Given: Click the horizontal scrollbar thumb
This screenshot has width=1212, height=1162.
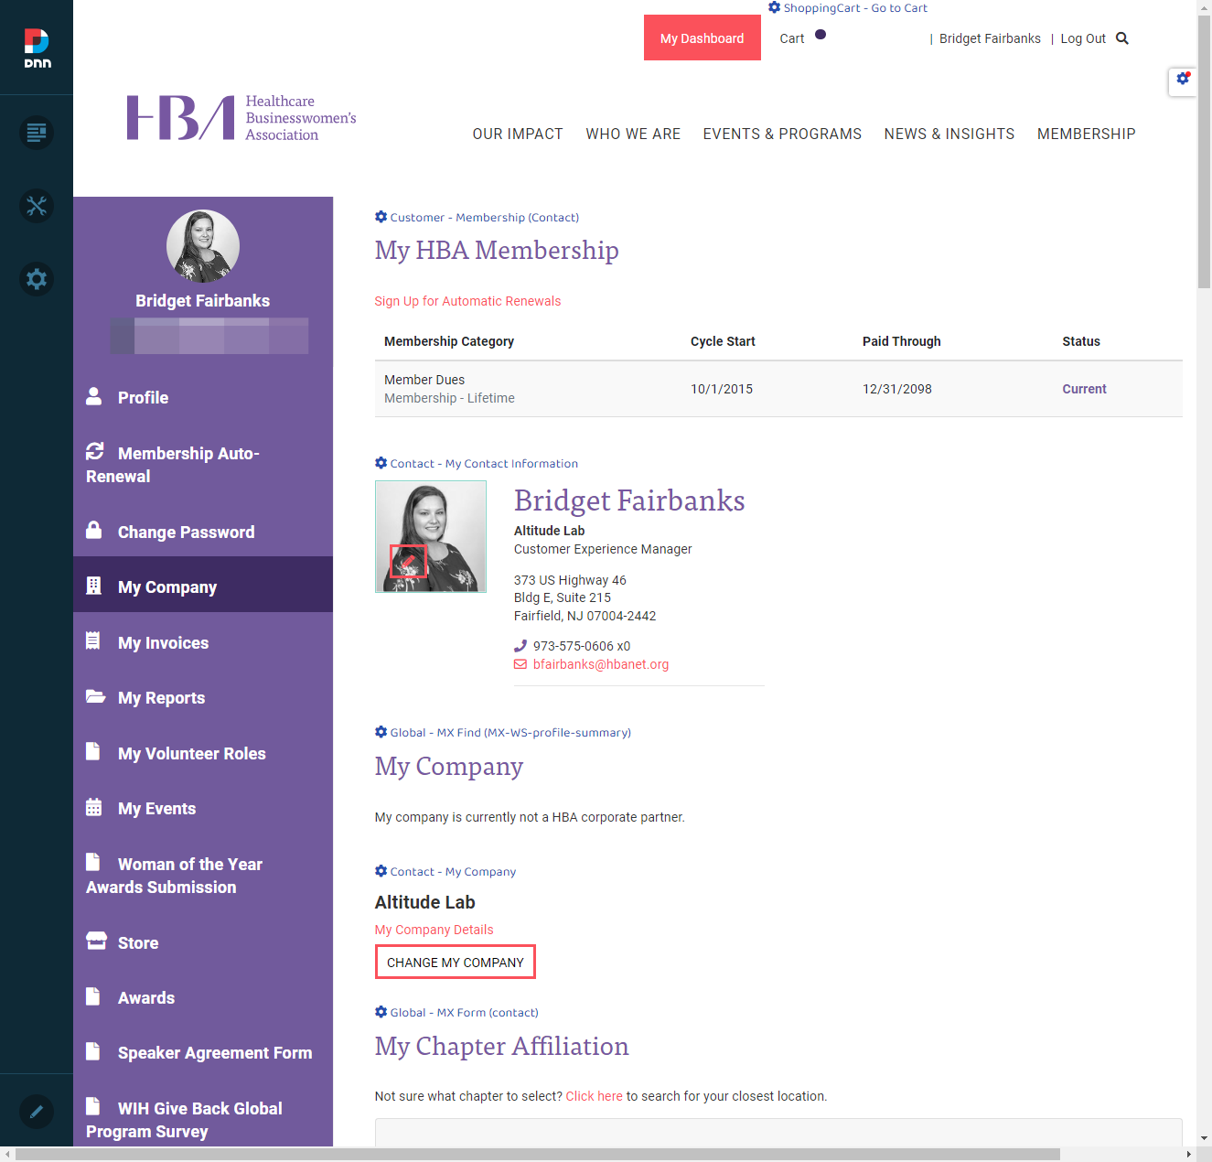Looking at the screenshot, I should (538, 1155).
